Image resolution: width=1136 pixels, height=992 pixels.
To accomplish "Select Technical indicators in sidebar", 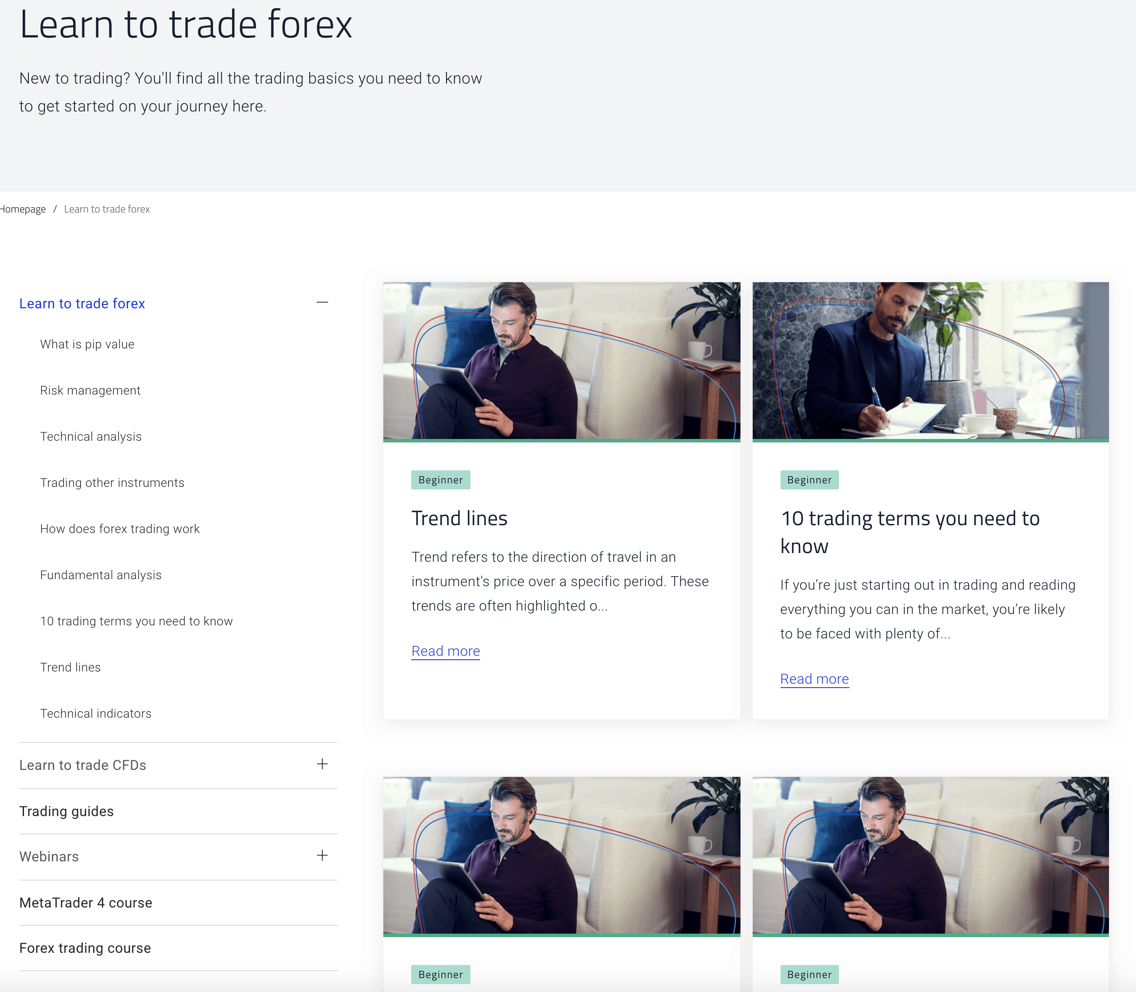I will [x=96, y=714].
